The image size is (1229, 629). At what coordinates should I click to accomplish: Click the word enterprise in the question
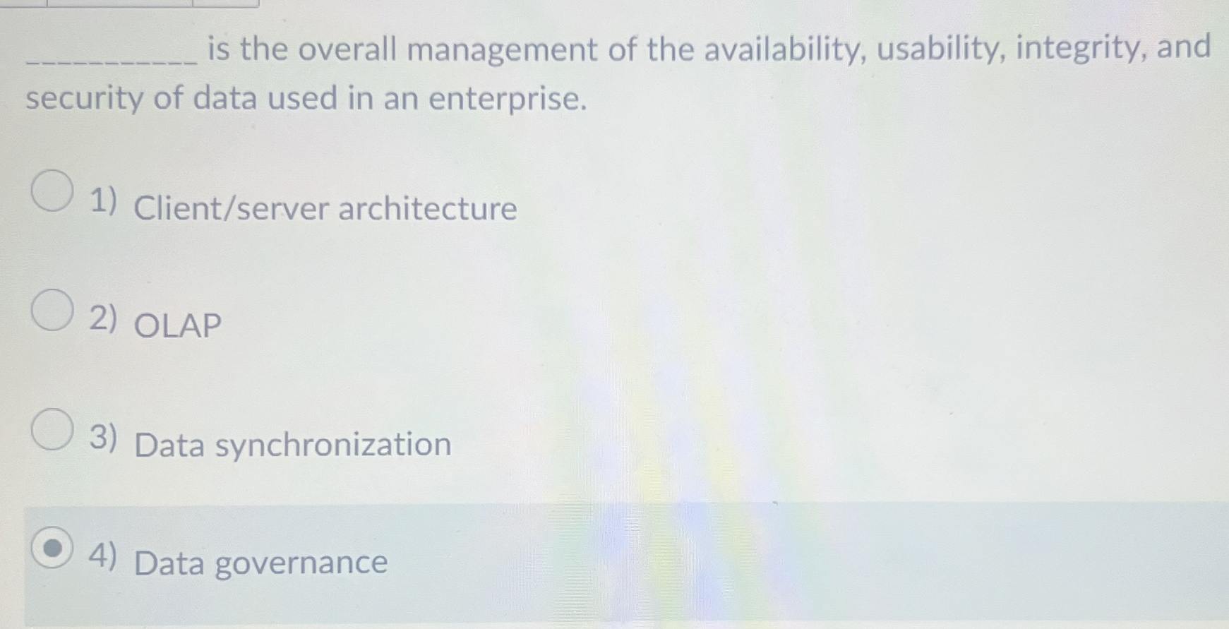[x=505, y=99]
